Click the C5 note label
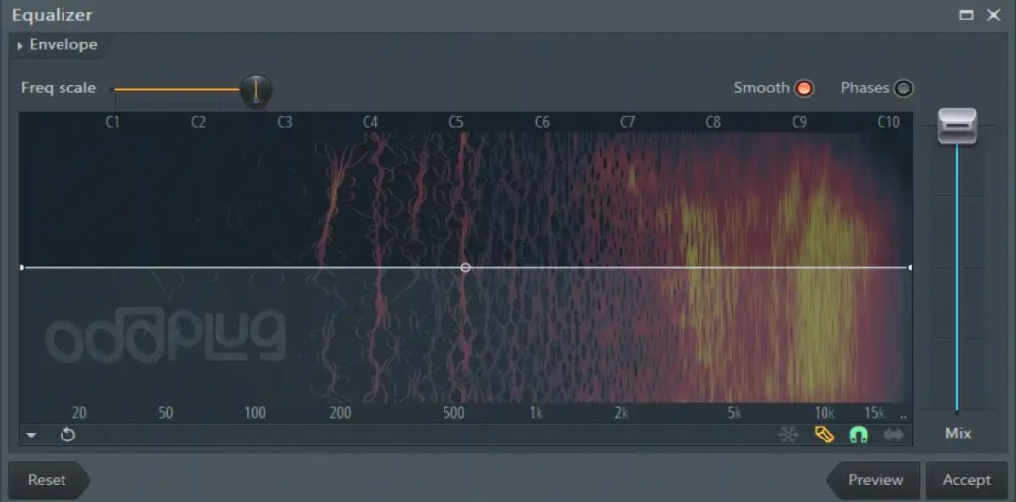 point(456,122)
